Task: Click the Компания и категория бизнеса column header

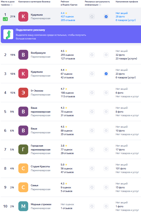Action: coord(34,2)
